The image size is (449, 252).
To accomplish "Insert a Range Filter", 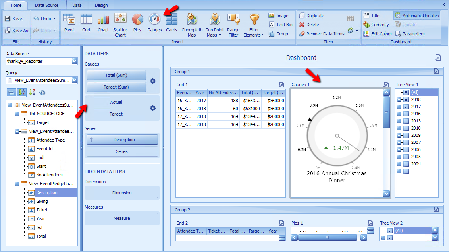I will (x=233, y=25).
